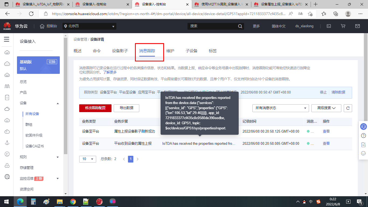Click the Huawei logo in console header
Viewport: 368px width, 207px height.
point(7,26)
